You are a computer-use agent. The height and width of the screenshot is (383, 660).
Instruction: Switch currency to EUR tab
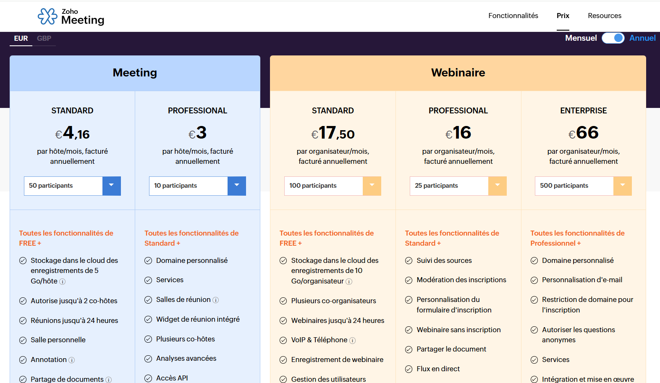[21, 38]
